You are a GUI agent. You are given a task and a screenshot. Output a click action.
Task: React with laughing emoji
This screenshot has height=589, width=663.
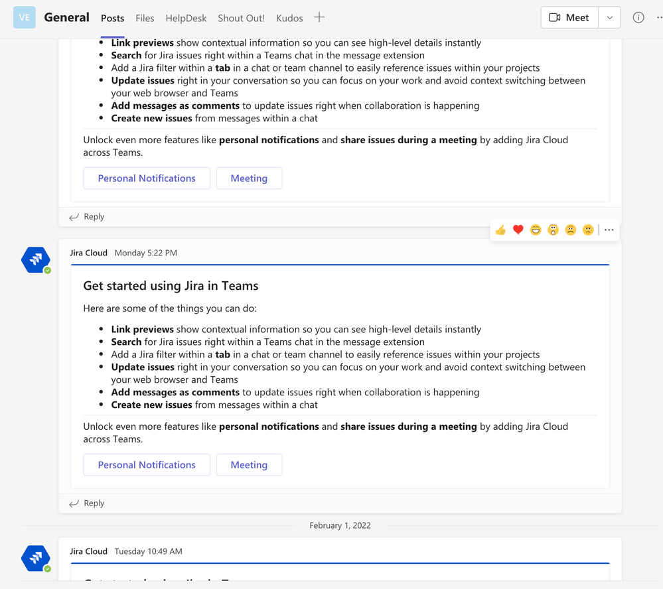[536, 230]
